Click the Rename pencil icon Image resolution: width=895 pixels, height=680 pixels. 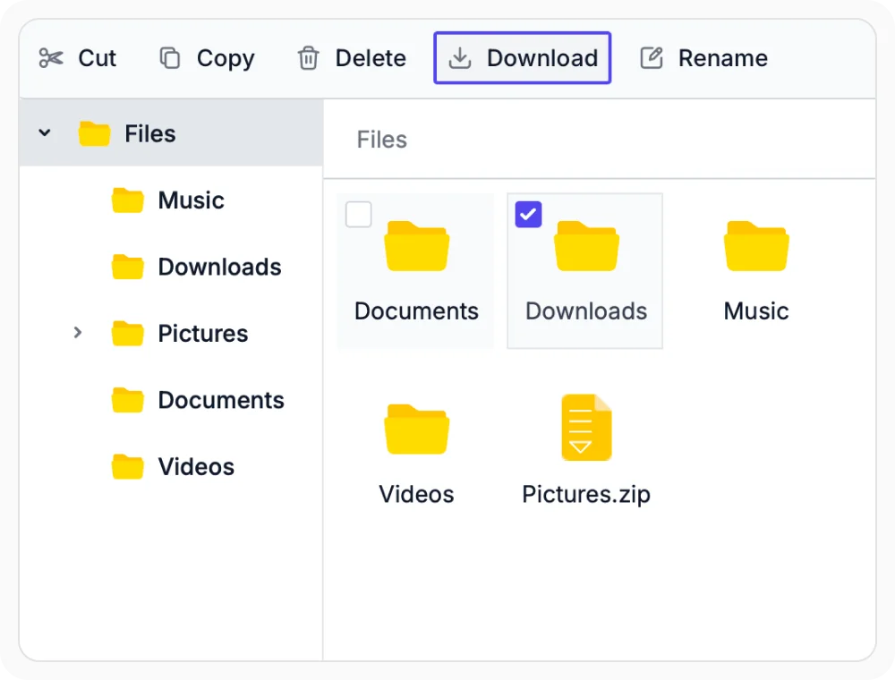point(652,58)
